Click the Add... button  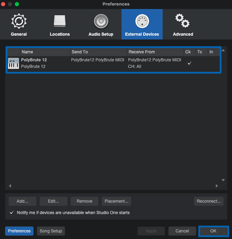click(22, 201)
